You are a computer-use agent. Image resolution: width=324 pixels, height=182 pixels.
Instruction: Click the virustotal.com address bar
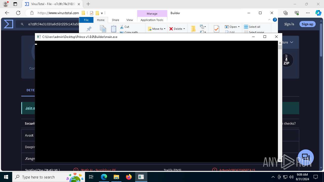58,13
